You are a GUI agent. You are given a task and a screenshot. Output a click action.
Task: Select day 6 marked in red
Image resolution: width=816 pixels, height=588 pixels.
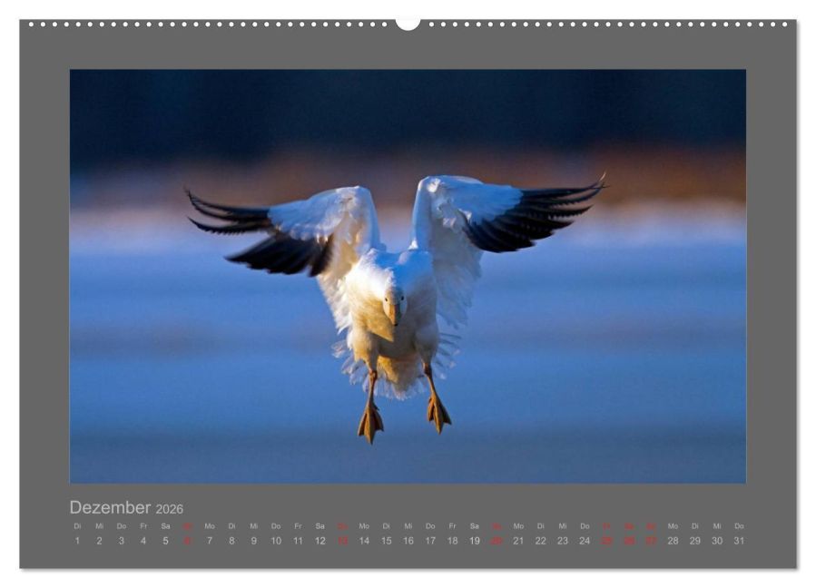point(187,541)
